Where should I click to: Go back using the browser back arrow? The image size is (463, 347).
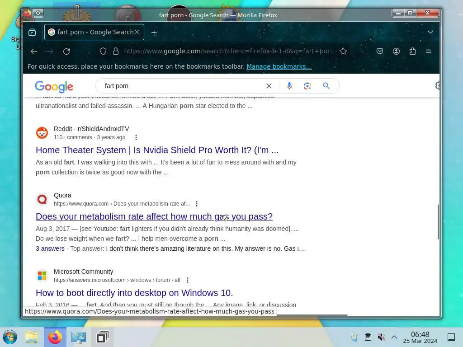pos(34,52)
